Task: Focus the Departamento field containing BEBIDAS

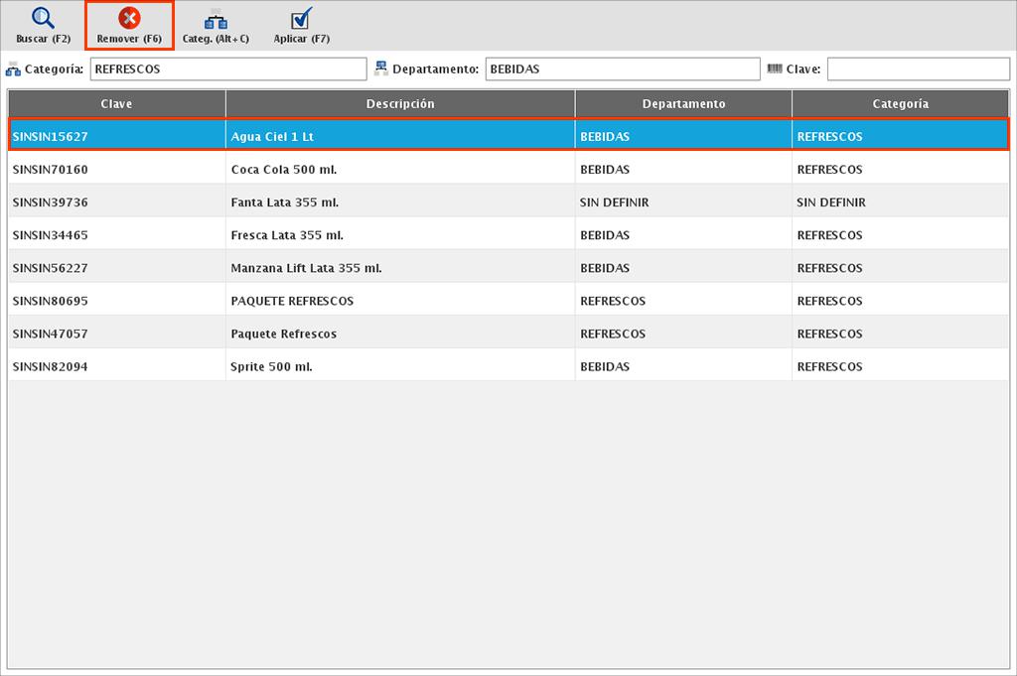Action: [x=623, y=69]
